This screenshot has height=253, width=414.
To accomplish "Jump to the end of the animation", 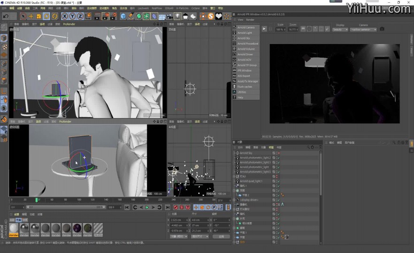I will coord(168,208).
